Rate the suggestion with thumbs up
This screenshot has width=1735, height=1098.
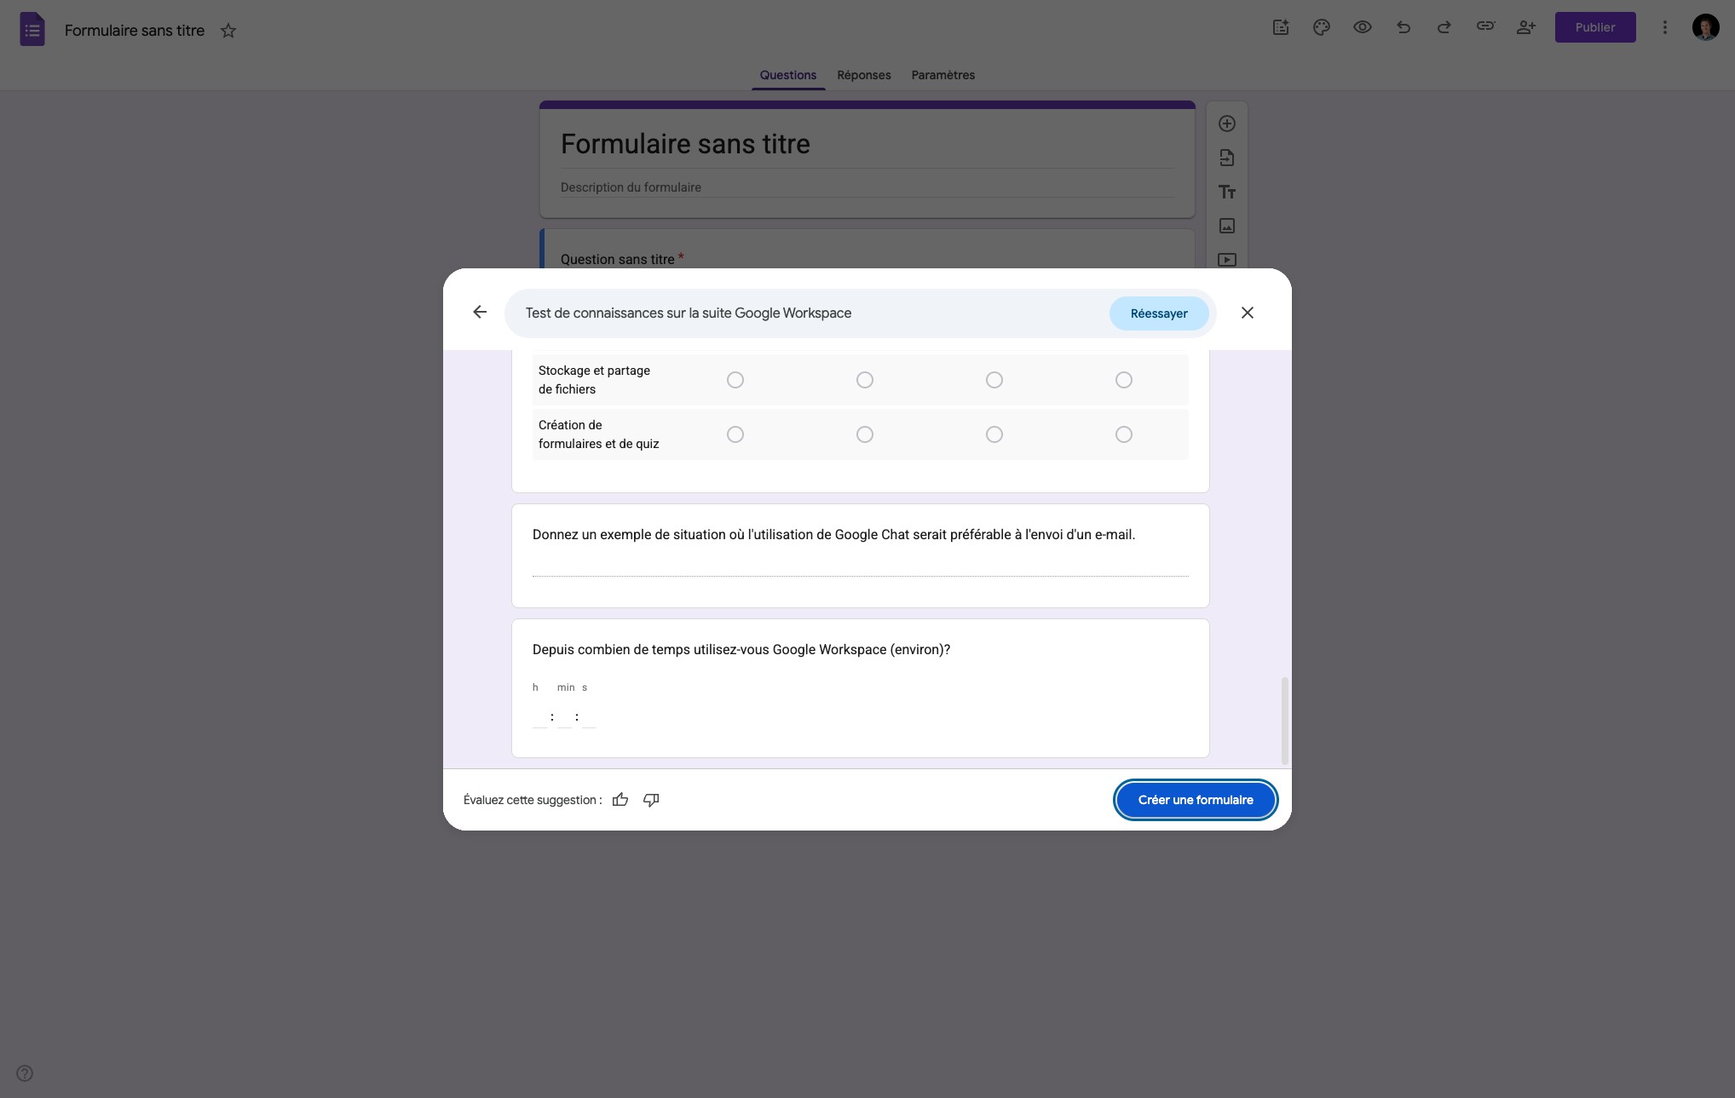click(620, 799)
